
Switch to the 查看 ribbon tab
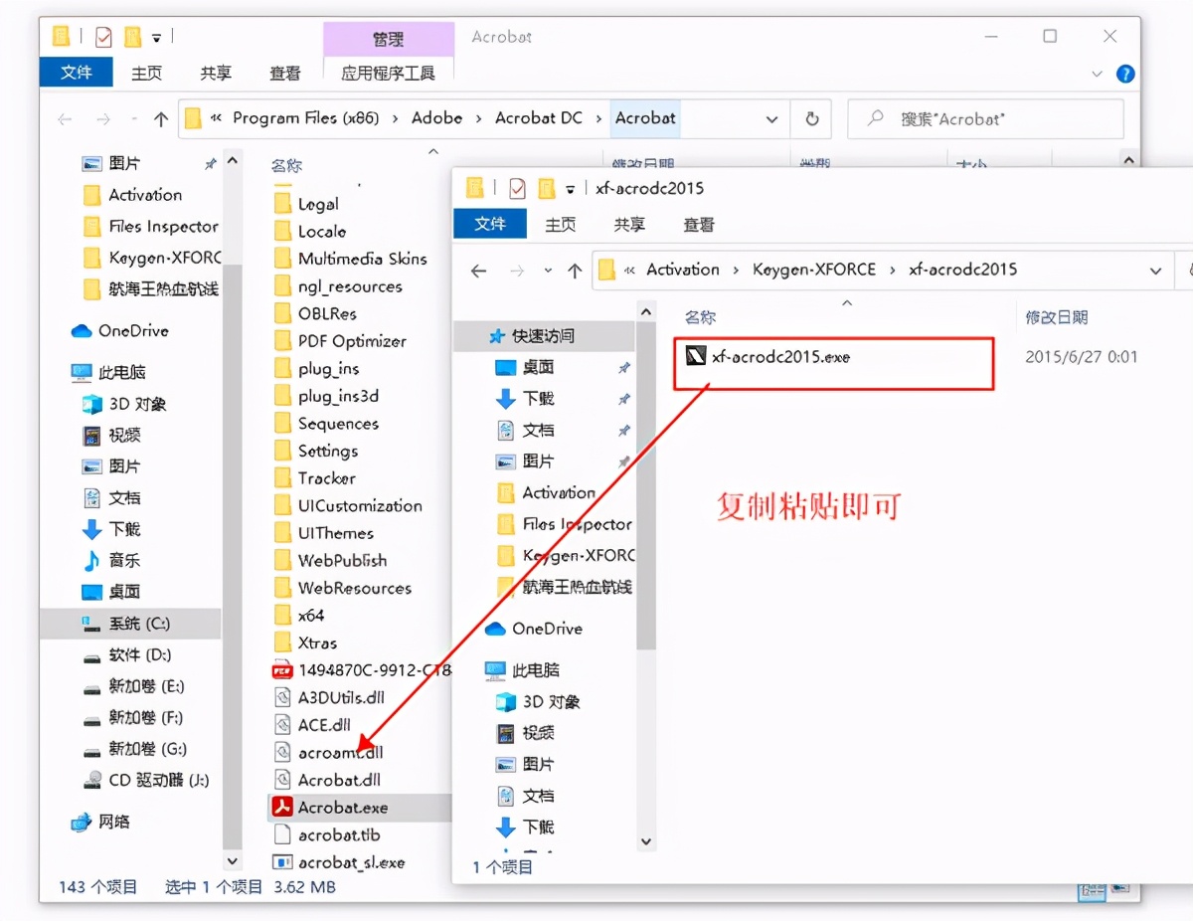click(x=285, y=72)
